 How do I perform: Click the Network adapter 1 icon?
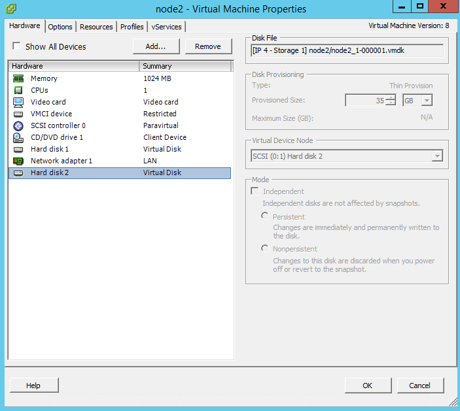18,161
